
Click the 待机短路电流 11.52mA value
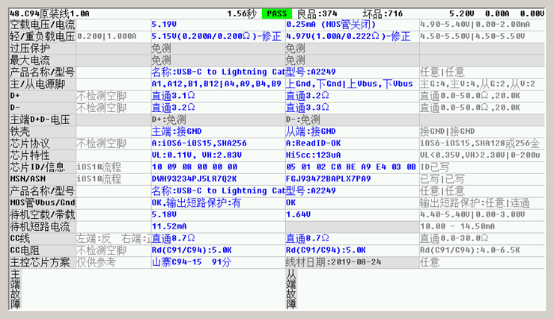click(169, 226)
